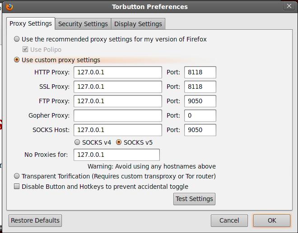This screenshot has height=233, width=298.
Task: Select the SOCKS v4 radio button
Action: click(x=78, y=142)
